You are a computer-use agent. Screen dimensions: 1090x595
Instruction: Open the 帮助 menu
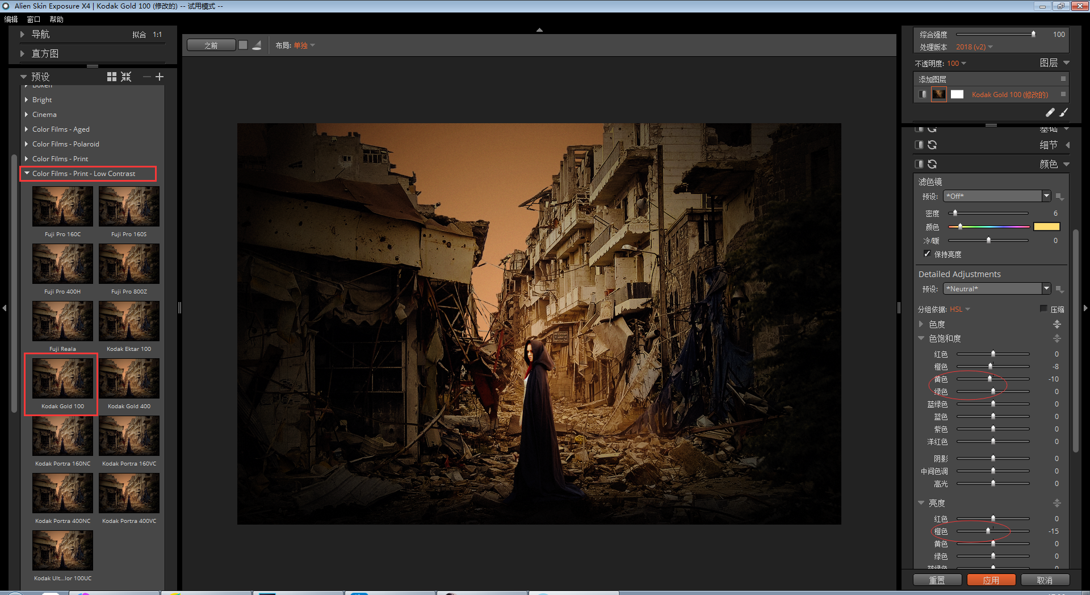(56, 19)
